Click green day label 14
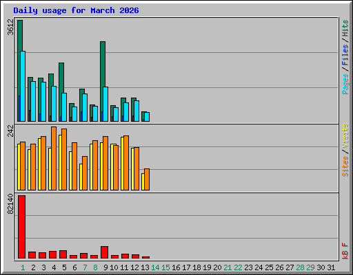Image resolution: width=353 pixels, height=275 pixels. [155, 267]
